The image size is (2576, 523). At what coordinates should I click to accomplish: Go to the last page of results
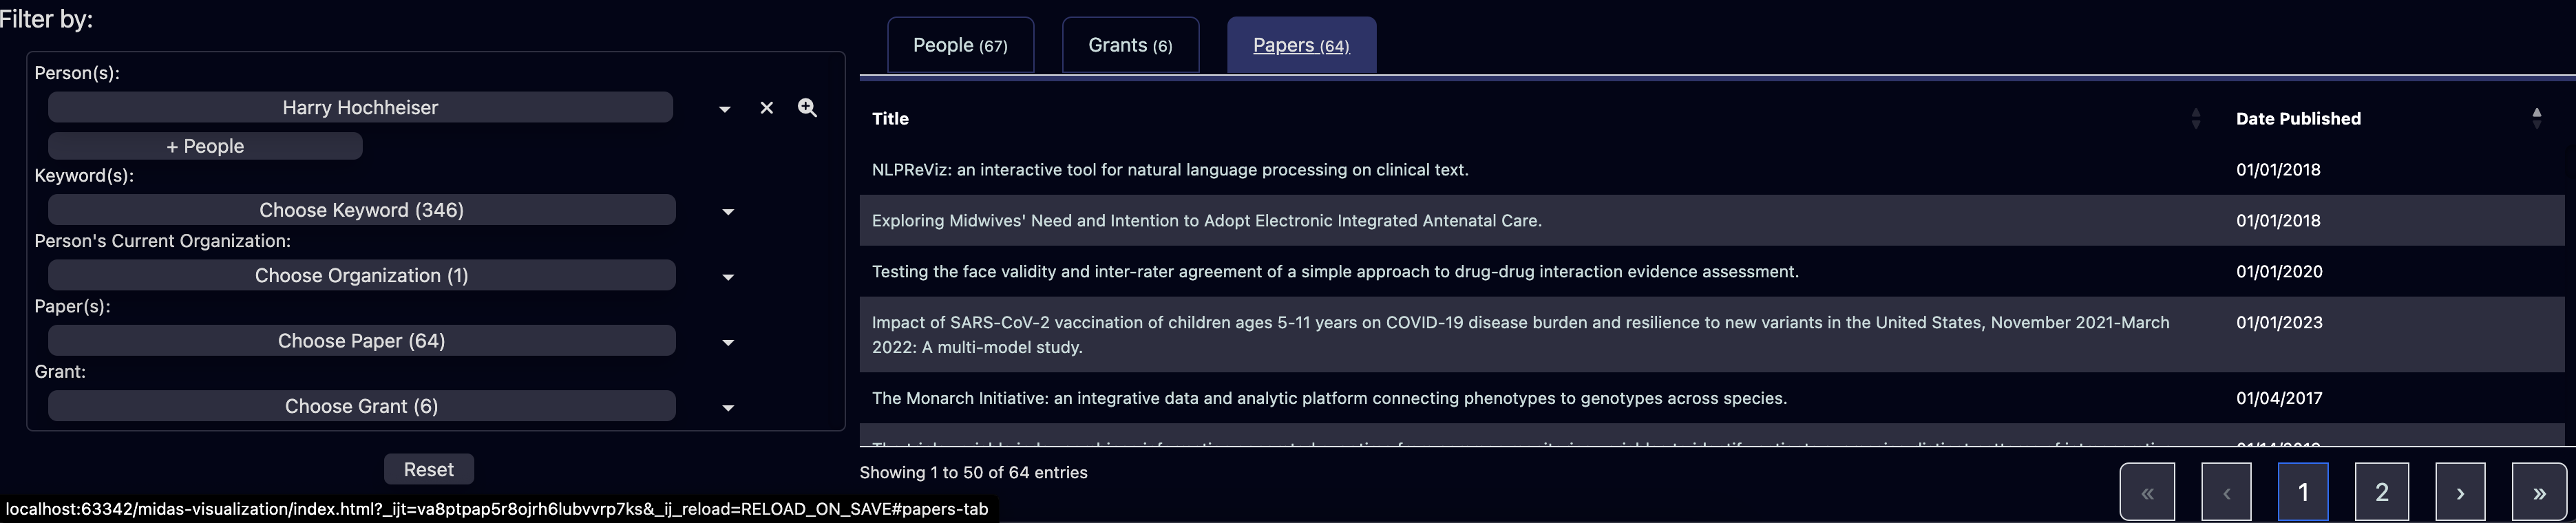click(x=2539, y=492)
